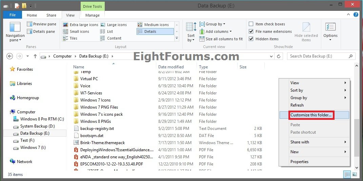Uncheck File name extensions
Viewport: 363px width, 181px height.
[x=251, y=31]
